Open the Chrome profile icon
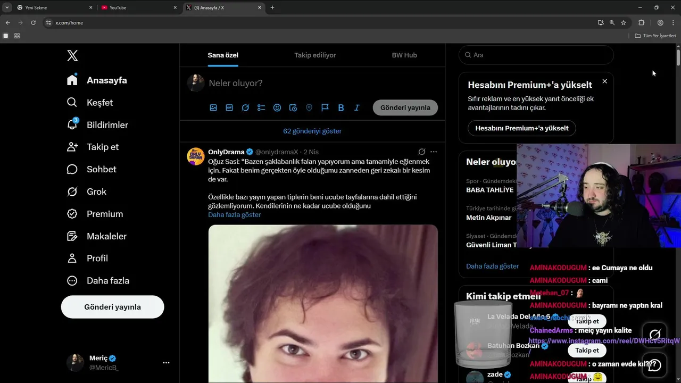 coord(660,23)
